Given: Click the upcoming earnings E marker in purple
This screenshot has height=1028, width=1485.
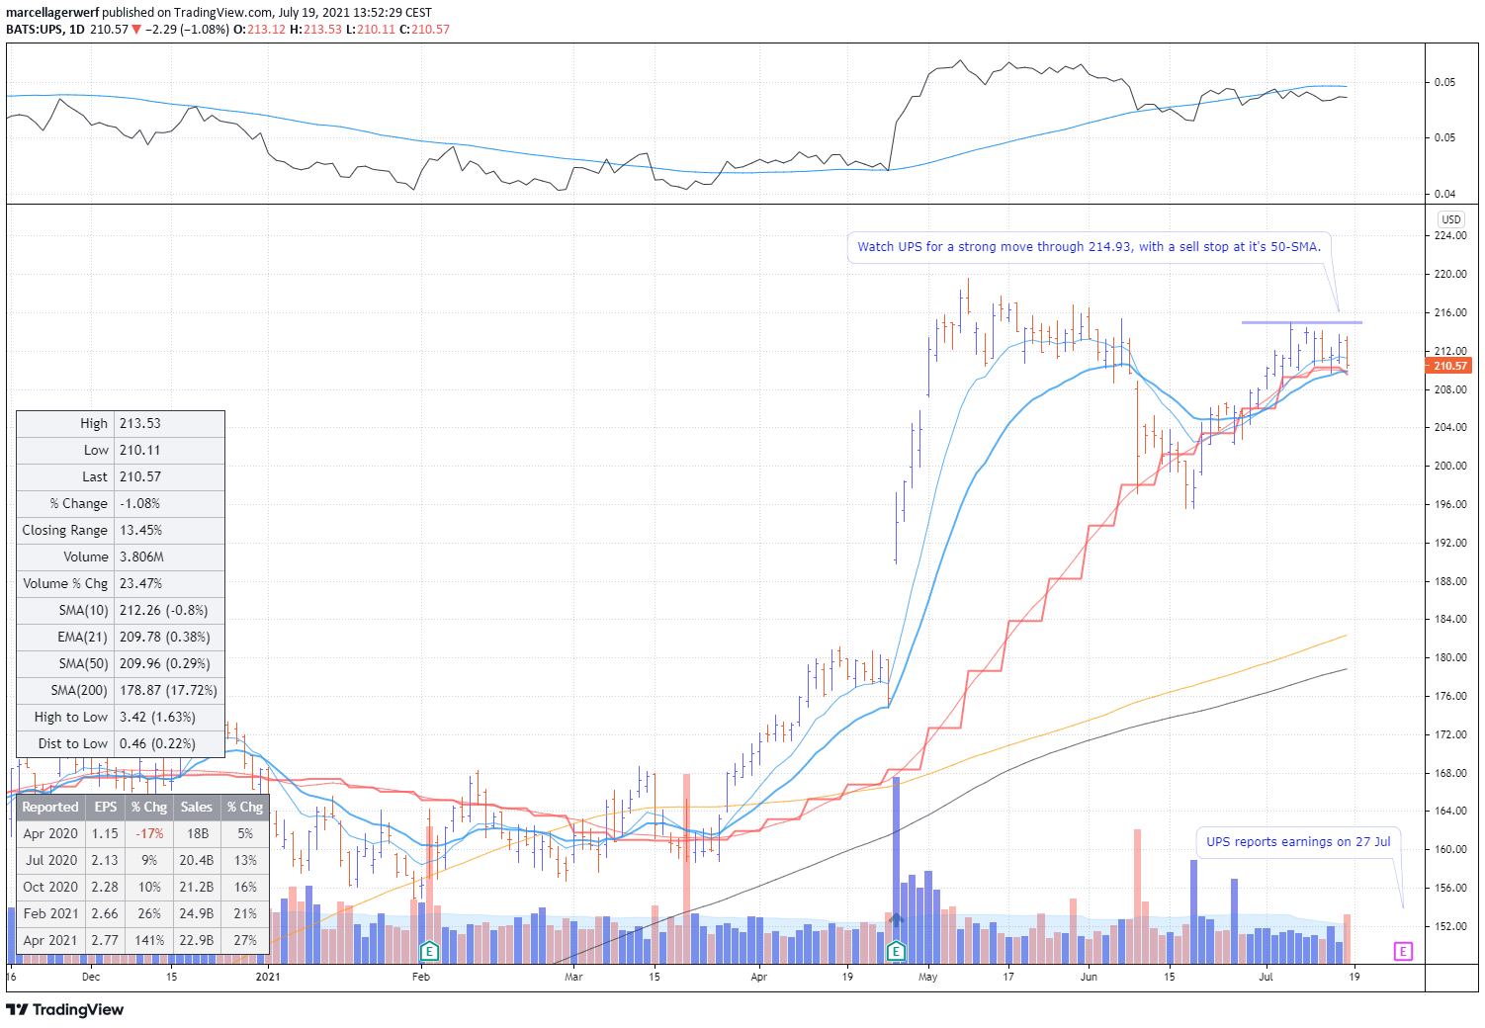Looking at the screenshot, I should click(1403, 951).
